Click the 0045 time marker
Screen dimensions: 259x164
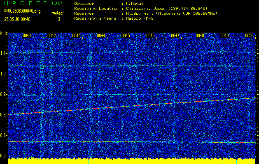click(126, 36)
